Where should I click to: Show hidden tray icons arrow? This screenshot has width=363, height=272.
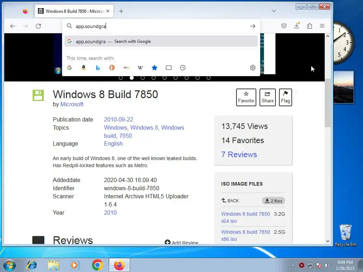[x=293, y=265]
